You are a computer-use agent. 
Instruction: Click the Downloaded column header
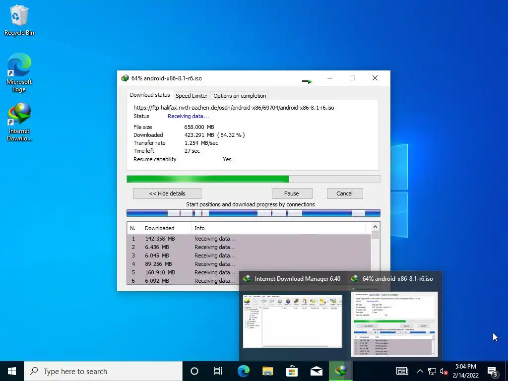[x=167, y=228]
